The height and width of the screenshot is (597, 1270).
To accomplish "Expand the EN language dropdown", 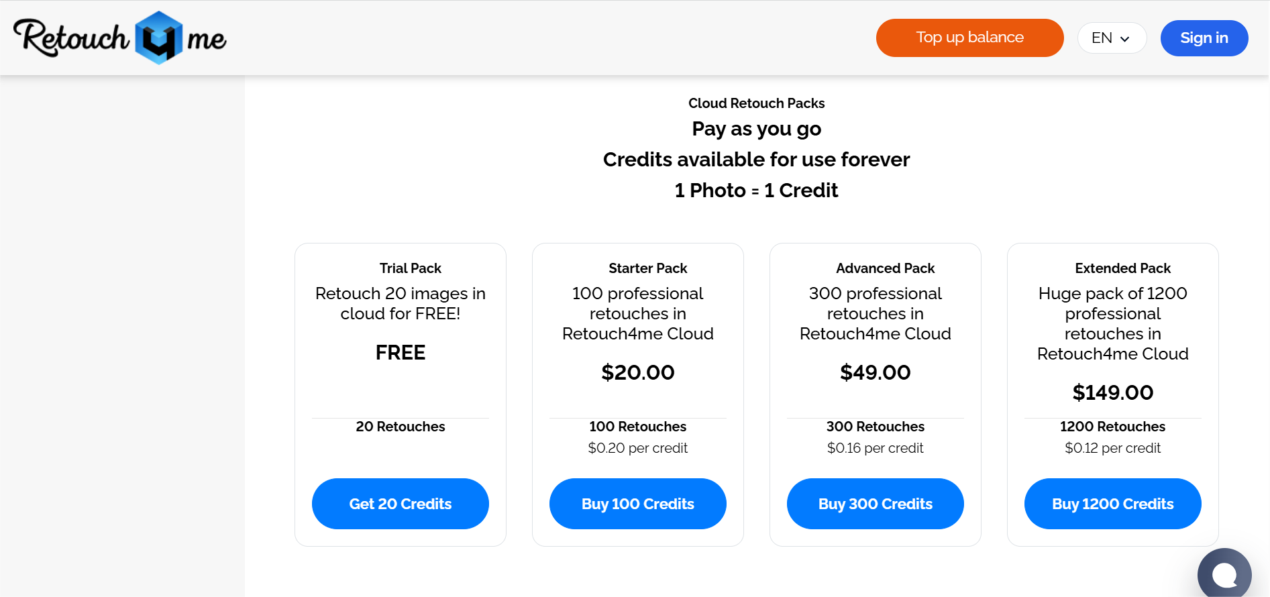I will click(1111, 38).
